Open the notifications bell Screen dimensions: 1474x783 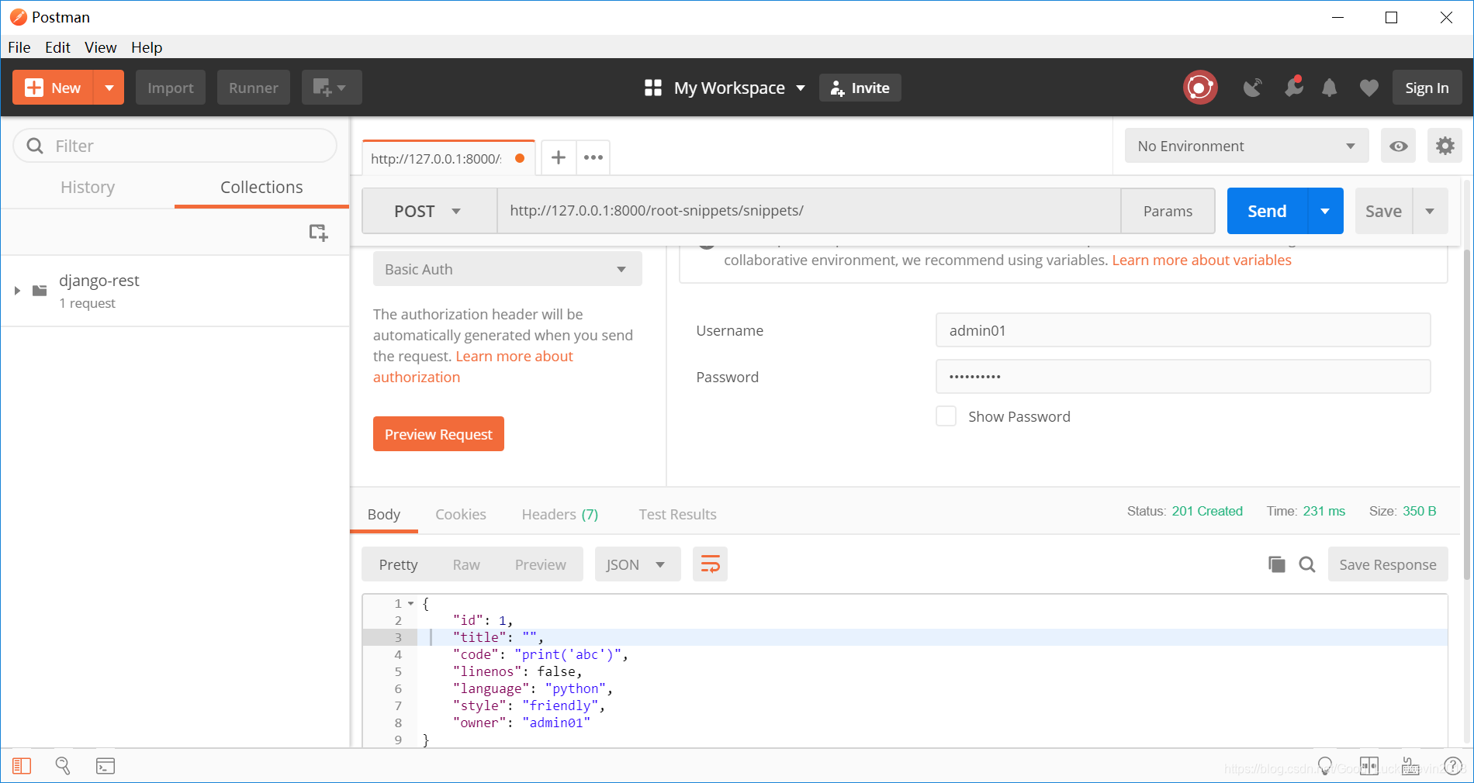tap(1329, 88)
